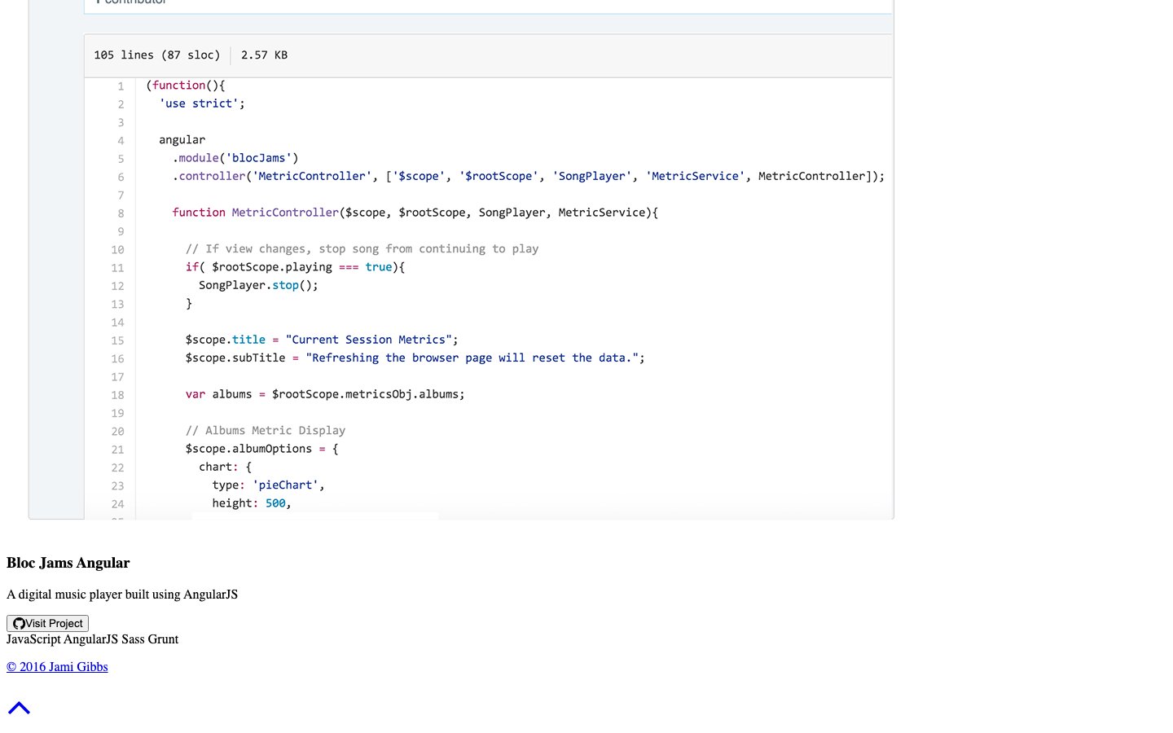Click the Bloc Jams Angular heading

[68, 563]
